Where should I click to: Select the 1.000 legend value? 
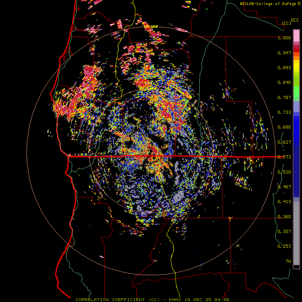284,38
